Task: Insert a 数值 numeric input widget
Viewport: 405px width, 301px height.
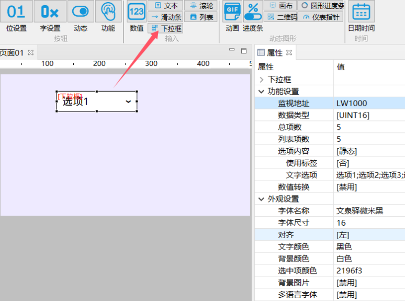Action: pyautogui.click(x=137, y=17)
